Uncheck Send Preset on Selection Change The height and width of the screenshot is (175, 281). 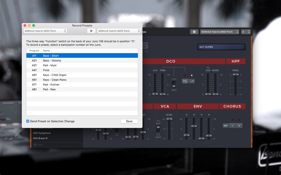pyautogui.click(x=28, y=121)
